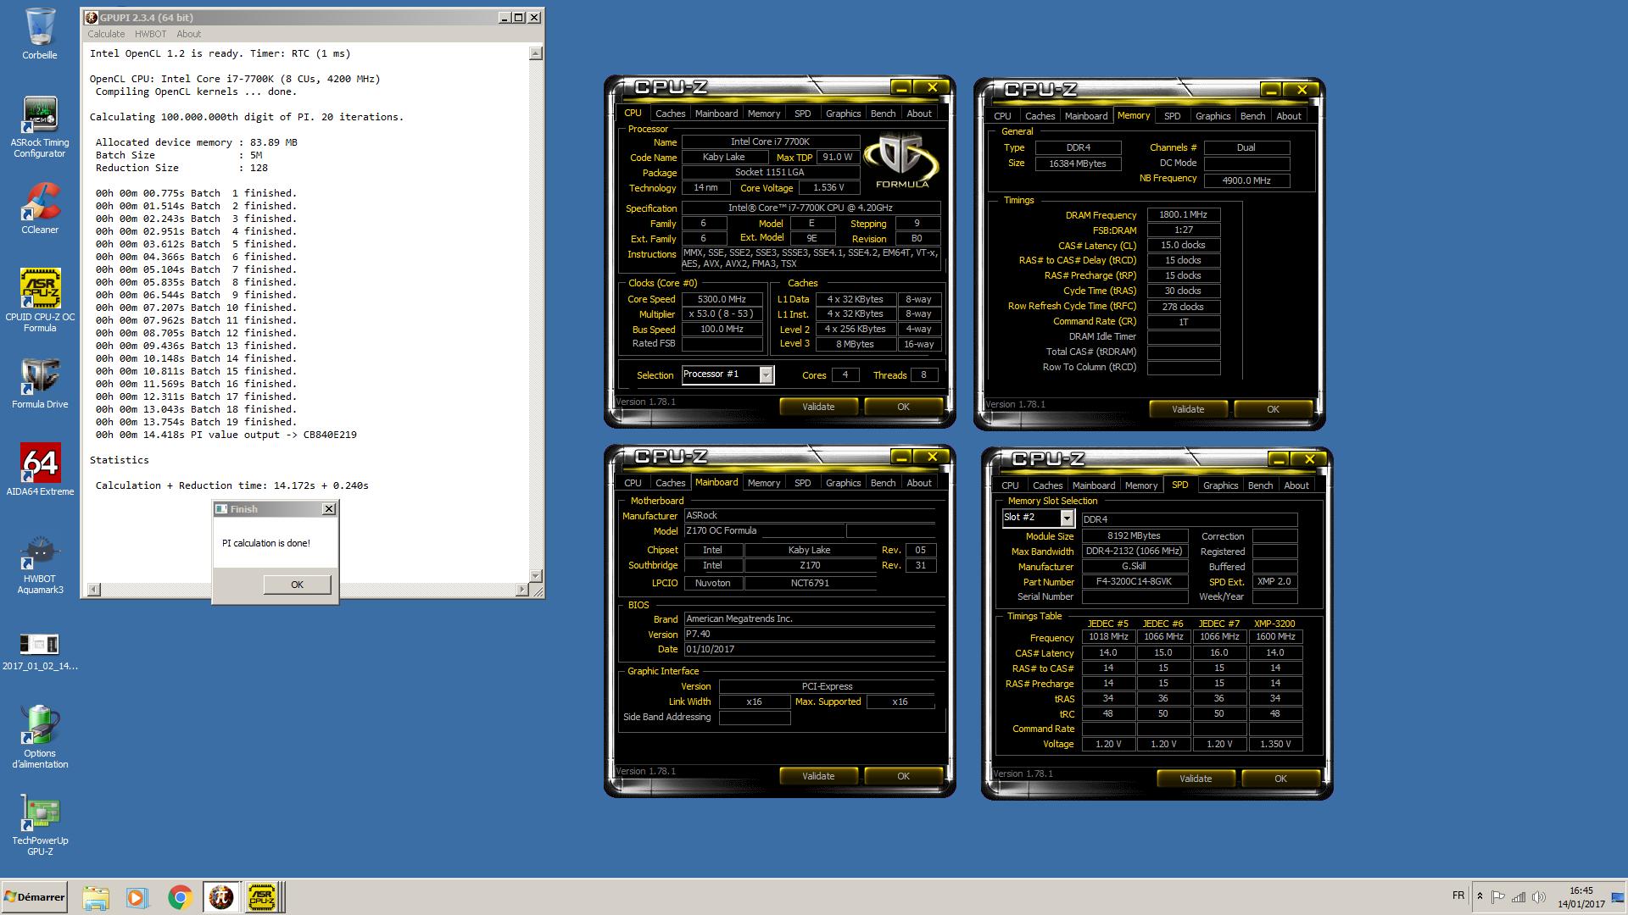This screenshot has height=915, width=1628.
Task: Minimize the CPU-Z CPU window
Action: 901,87
